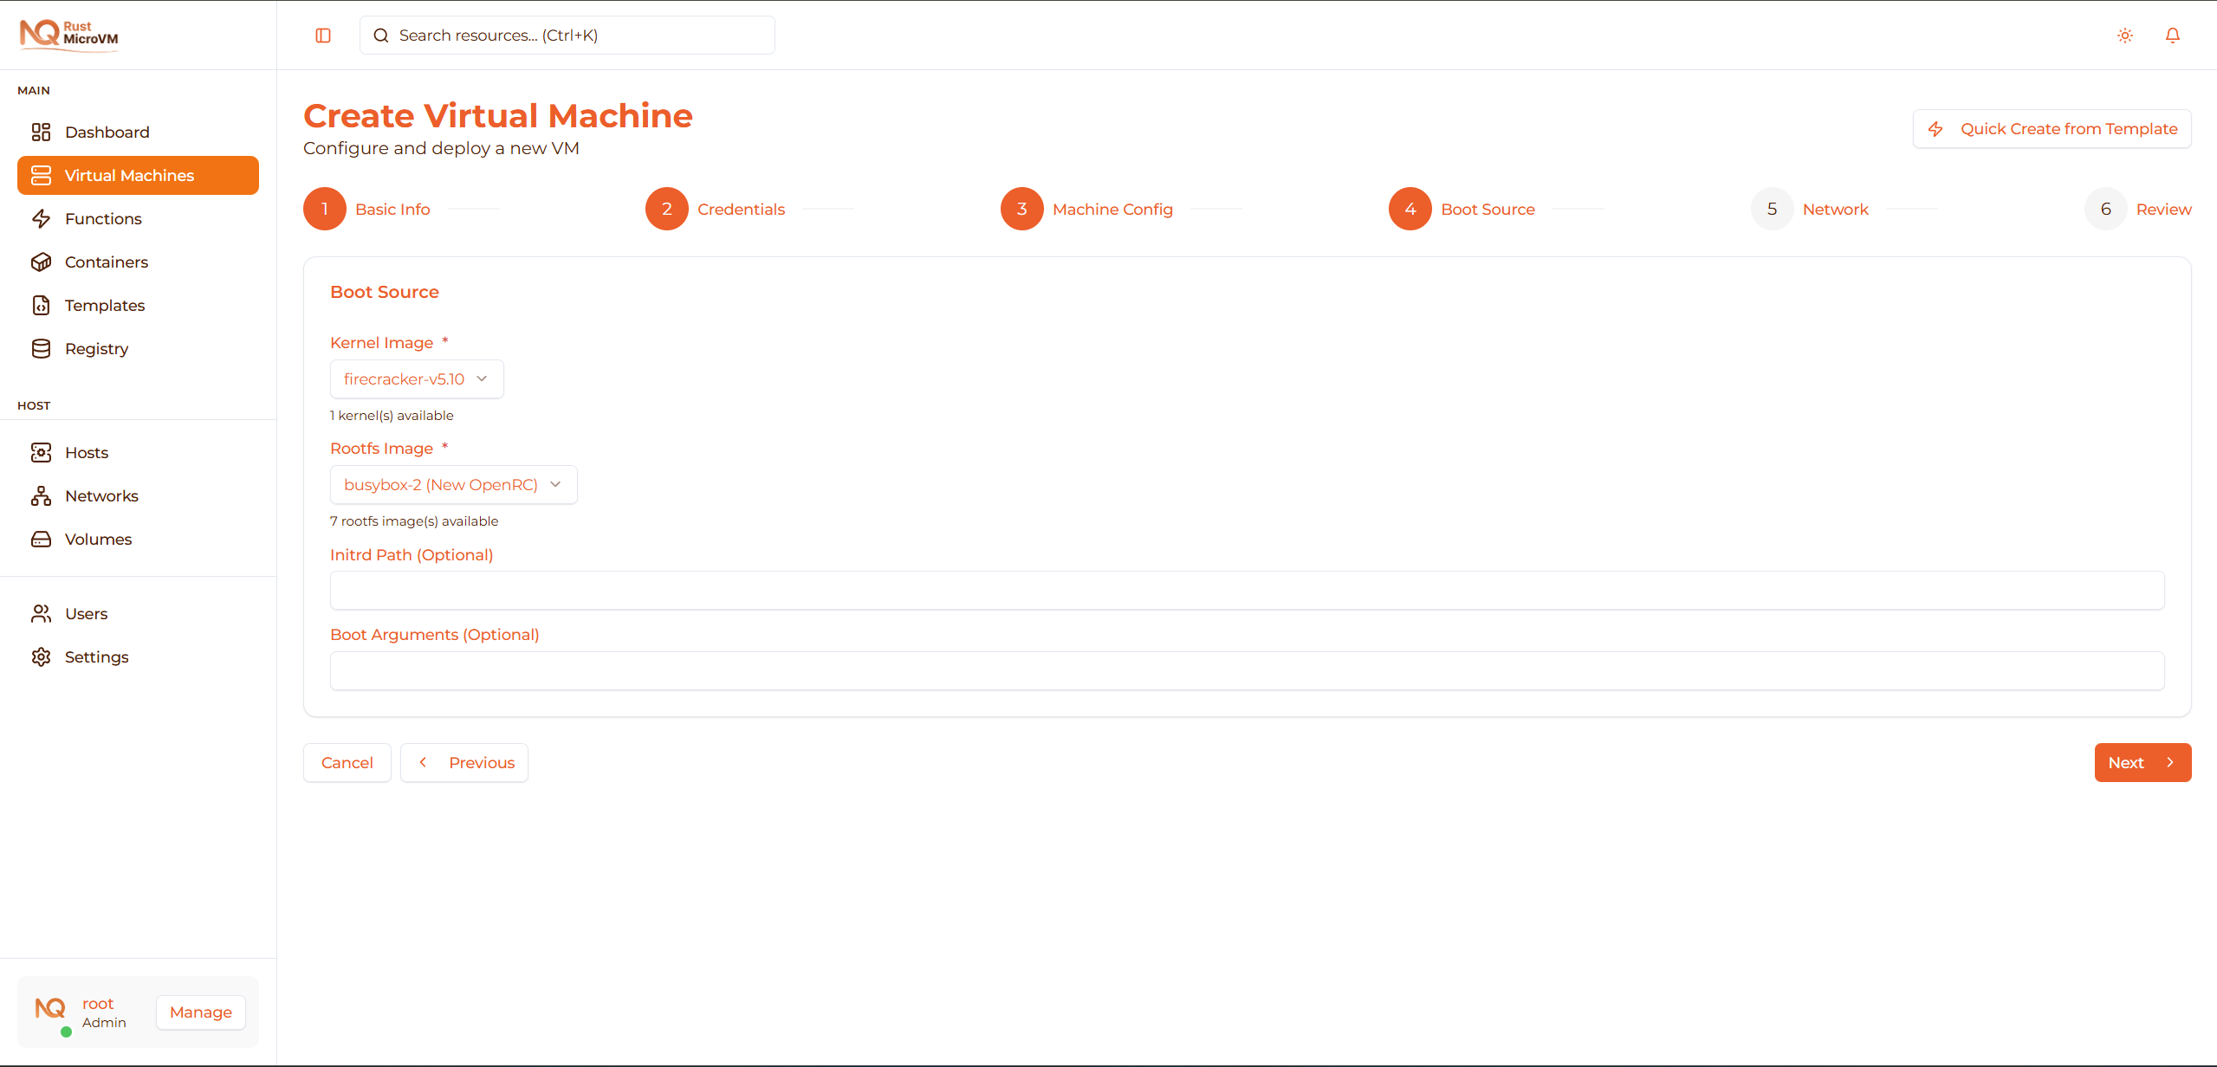The image size is (2217, 1067).
Task: Expand the Rootfs Image selector
Action: [x=453, y=484]
